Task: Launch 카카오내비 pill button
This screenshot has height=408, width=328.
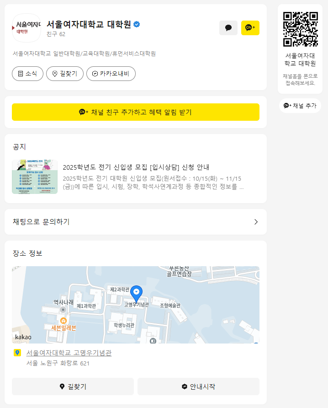Action: click(x=111, y=74)
